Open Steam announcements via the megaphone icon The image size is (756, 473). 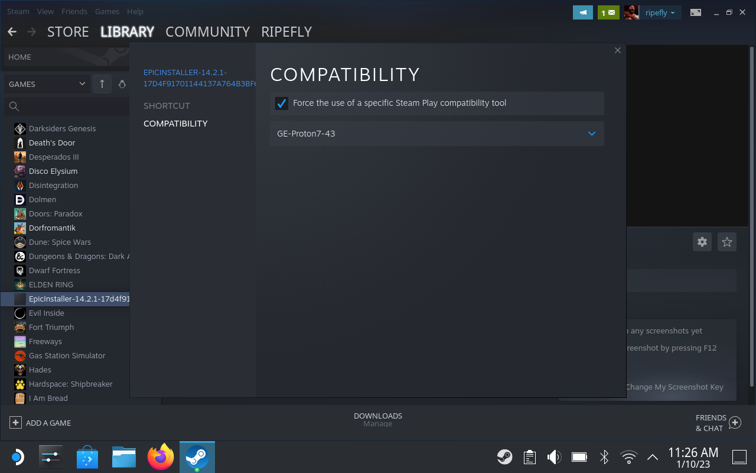pyautogui.click(x=583, y=12)
